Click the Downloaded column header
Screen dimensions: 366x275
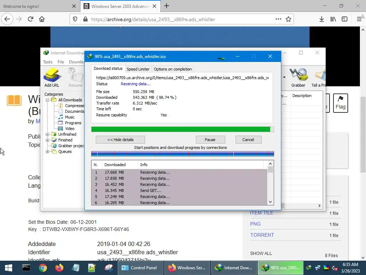pos(120,165)
